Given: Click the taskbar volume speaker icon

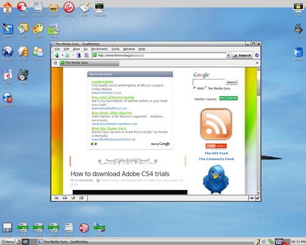Looking at the screenshot, I should (x=264, y=242).
